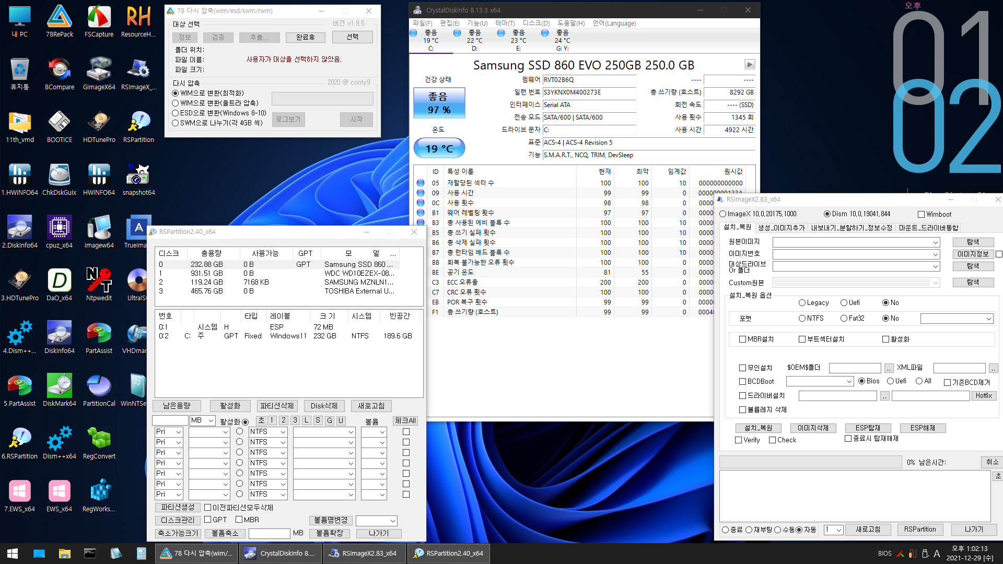Screen dimensions: 1003x564
Task: Open the EWS_x64 desktop icon
Action: (x=60, y=496)
